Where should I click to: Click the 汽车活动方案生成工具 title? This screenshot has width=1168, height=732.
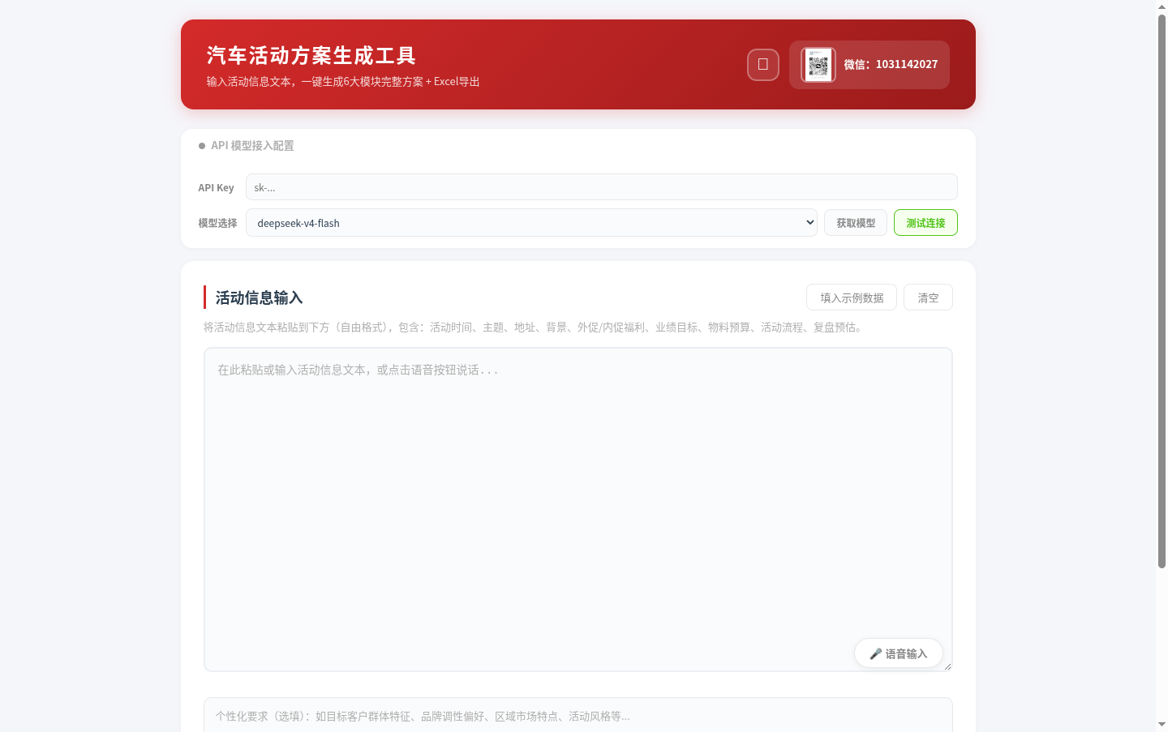311,55
